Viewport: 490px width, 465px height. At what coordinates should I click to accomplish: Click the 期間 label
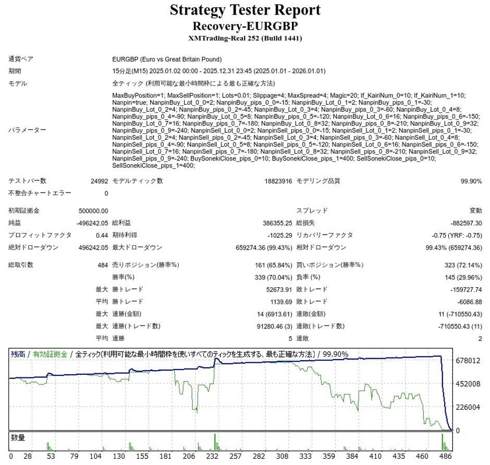(15, 71)
